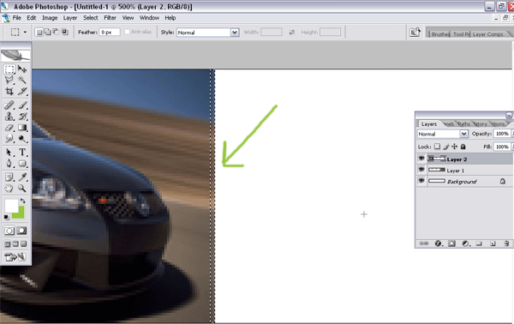Select the Zoom tool
514x324 pixels.
22,189
